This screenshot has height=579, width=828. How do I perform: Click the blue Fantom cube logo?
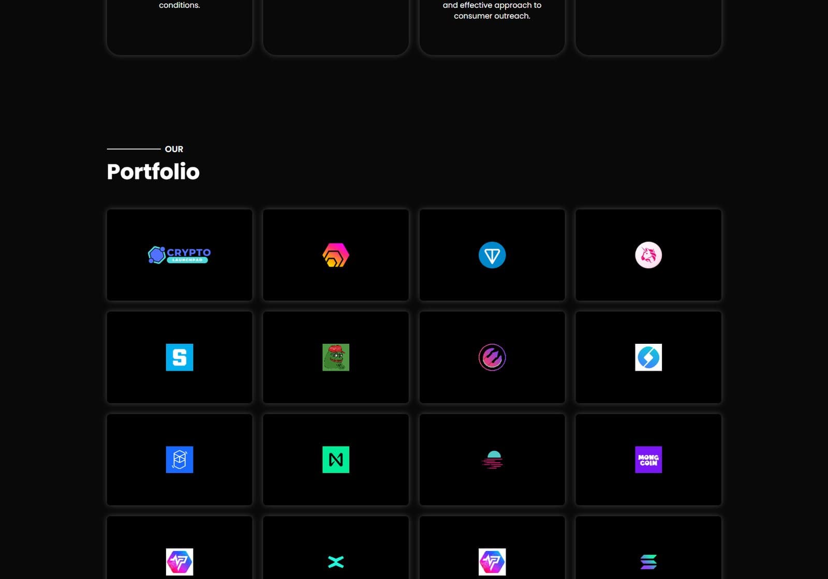tap(180, 460)
